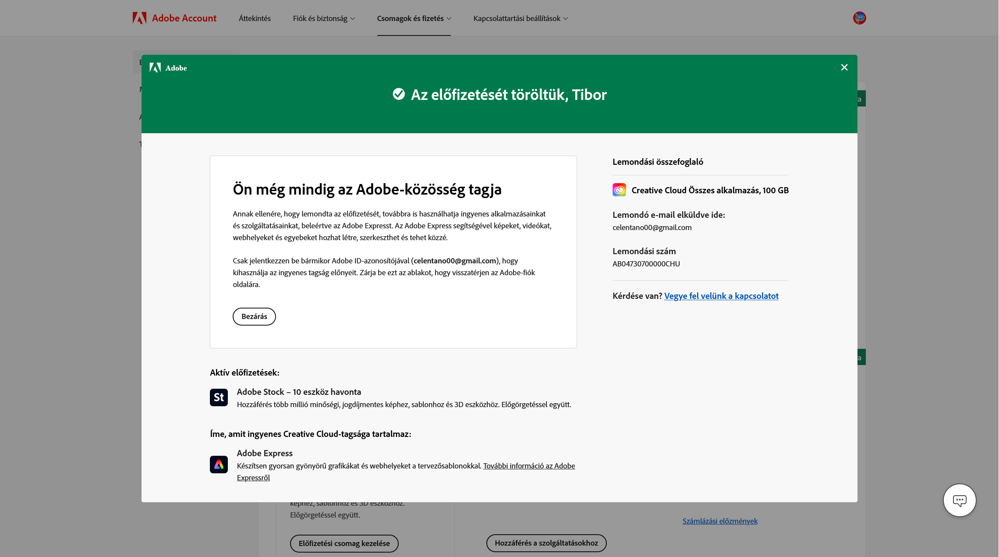Click the Creative Cloud Összes alkalmazás icon
Screen dimensions: 999x557
click(x=619, y=190)
